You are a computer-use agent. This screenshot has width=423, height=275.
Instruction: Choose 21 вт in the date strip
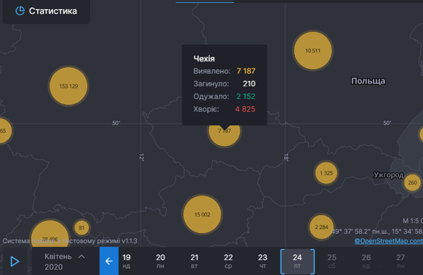click(194, 261)
